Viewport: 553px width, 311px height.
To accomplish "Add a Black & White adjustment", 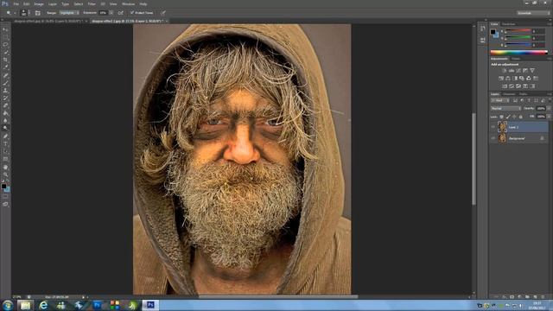I will [x=515, y=79].
